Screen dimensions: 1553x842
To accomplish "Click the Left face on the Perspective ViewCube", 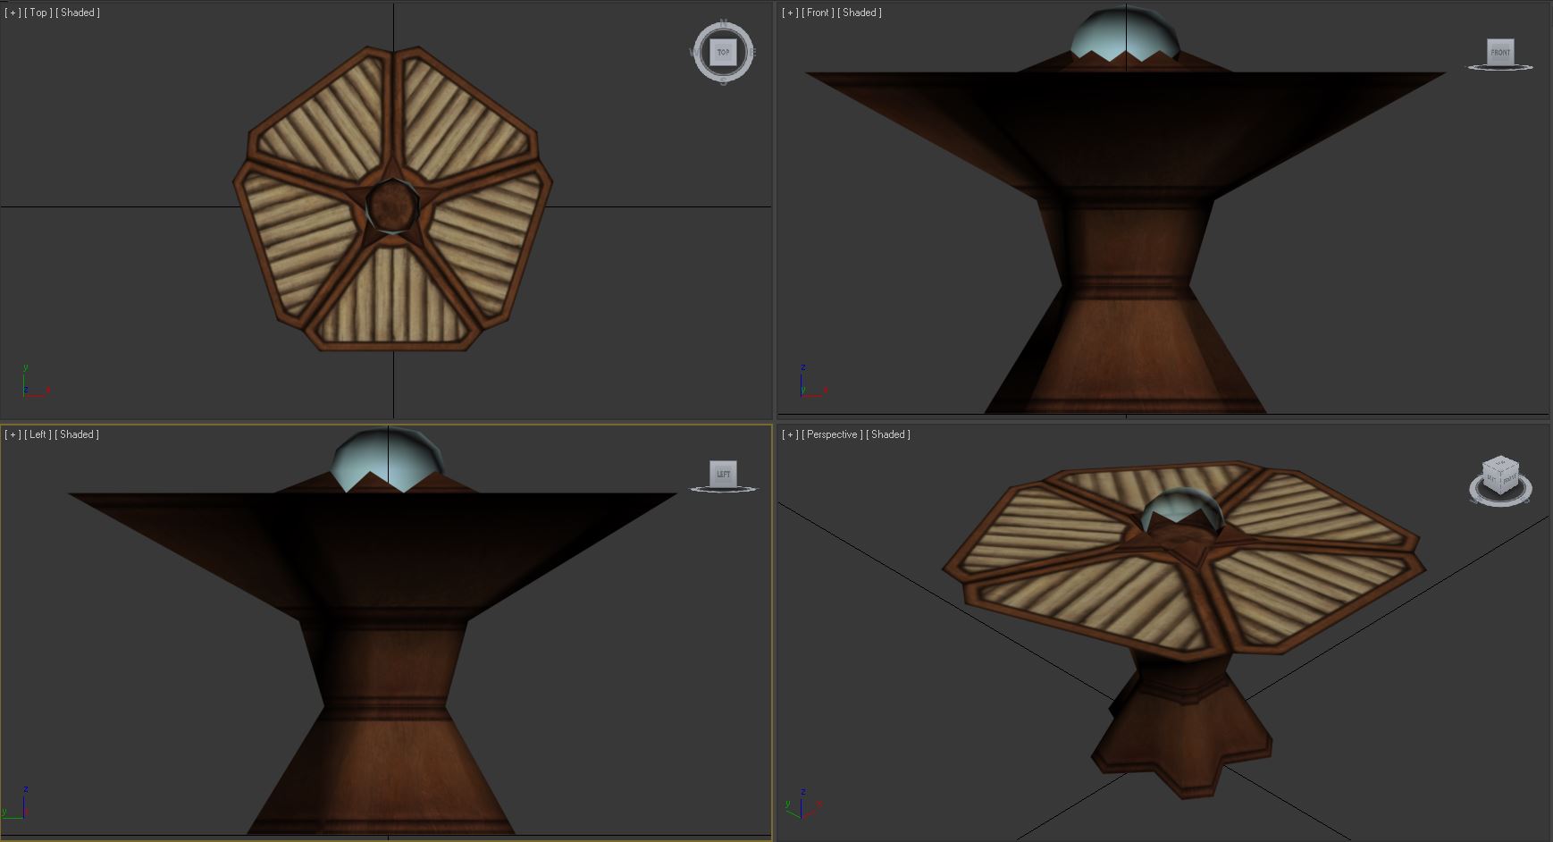I will [1490, 479].
